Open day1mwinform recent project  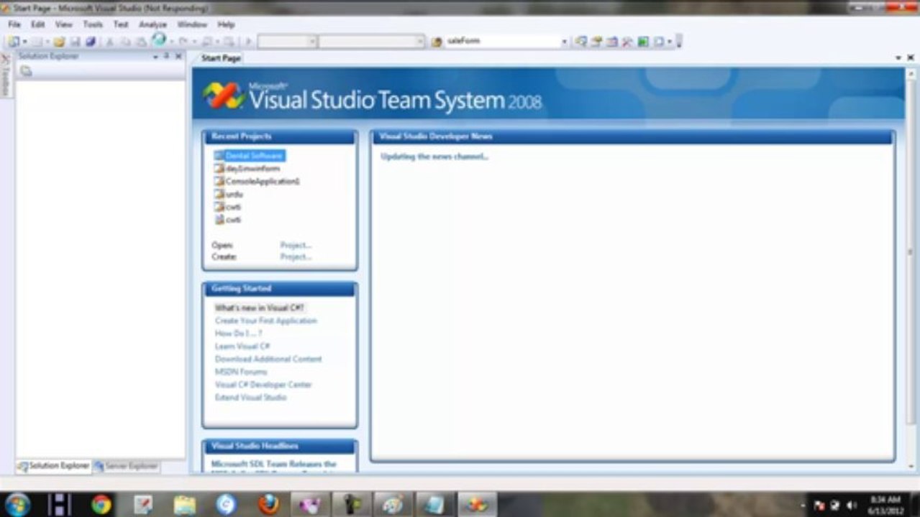[x=247, y=168]
